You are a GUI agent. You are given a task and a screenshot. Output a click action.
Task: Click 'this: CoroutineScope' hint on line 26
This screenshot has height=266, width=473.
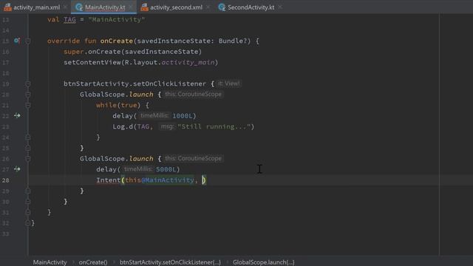(194, 158)
